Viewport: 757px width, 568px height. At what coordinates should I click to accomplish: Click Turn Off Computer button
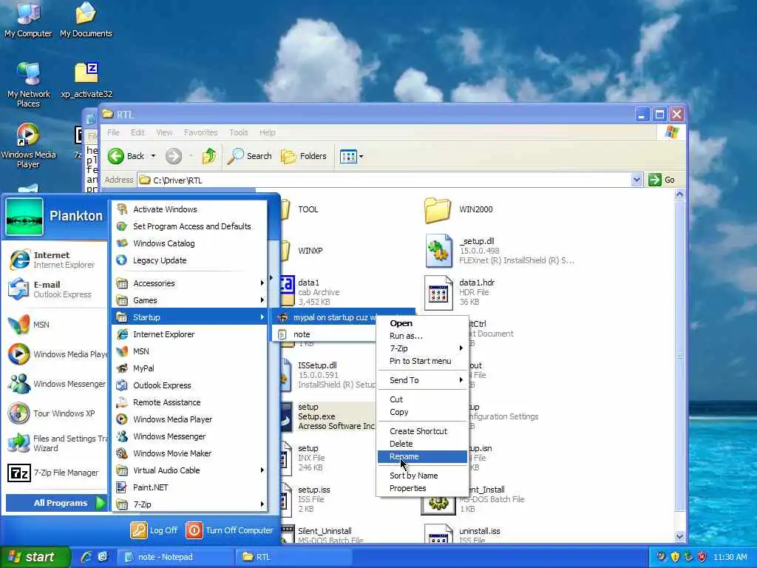pyautogui.click(x=230, y=530)
